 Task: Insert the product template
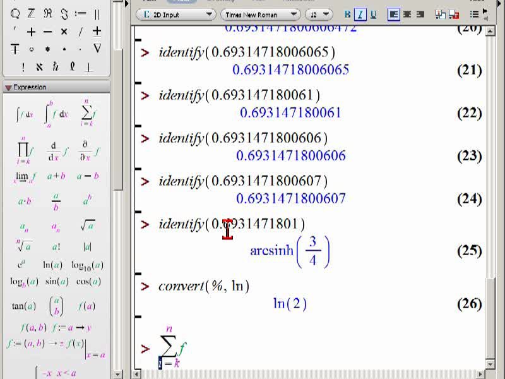[x=25, y=151]
